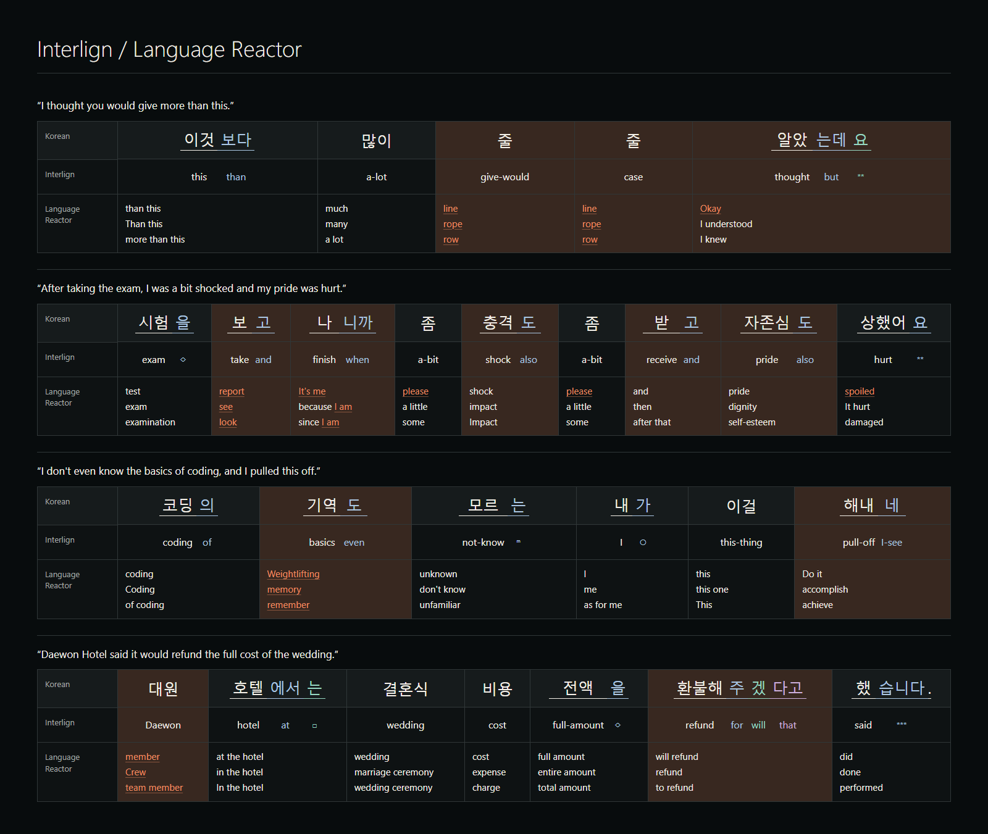Select Korean word 상했어 요
The width and height of the screenshot is (988, 834).
(894, 323)
